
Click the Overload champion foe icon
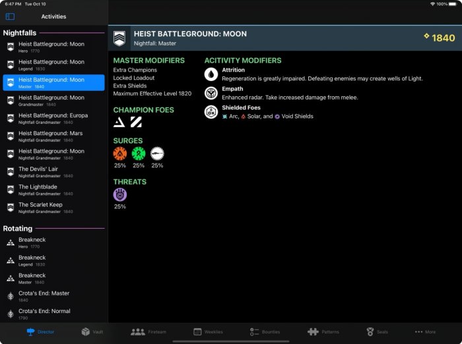[x=135, y=122]
